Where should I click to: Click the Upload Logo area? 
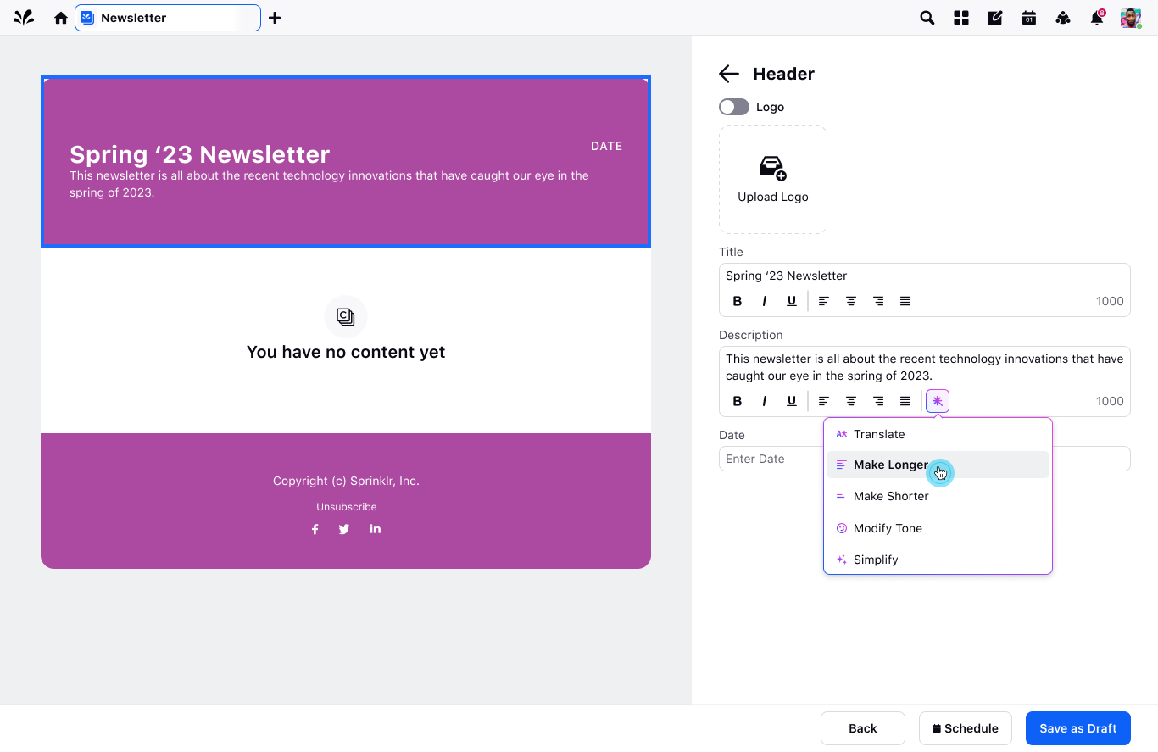772,179
